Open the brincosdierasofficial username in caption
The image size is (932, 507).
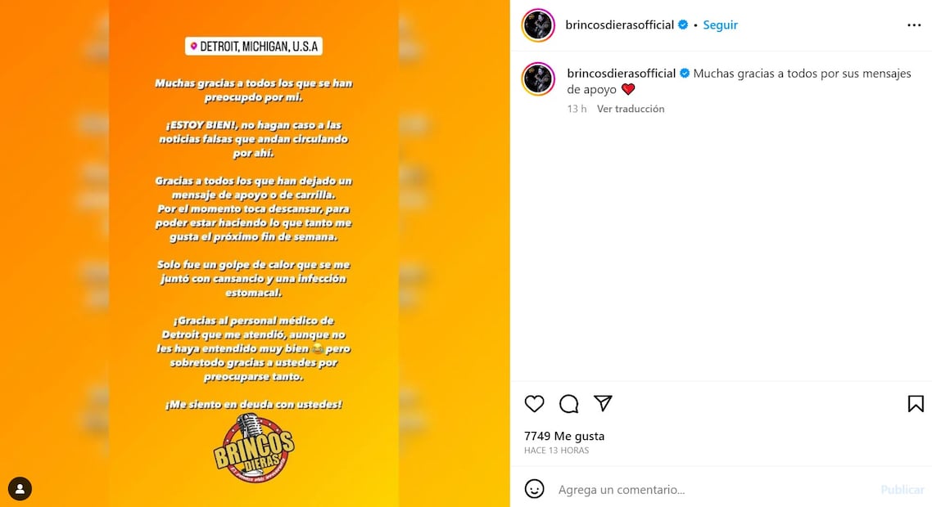(621, 73)
